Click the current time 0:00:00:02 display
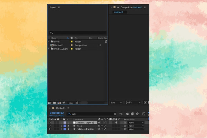The height and width of the screenshot is (138, 207). [x=57, y=113]
